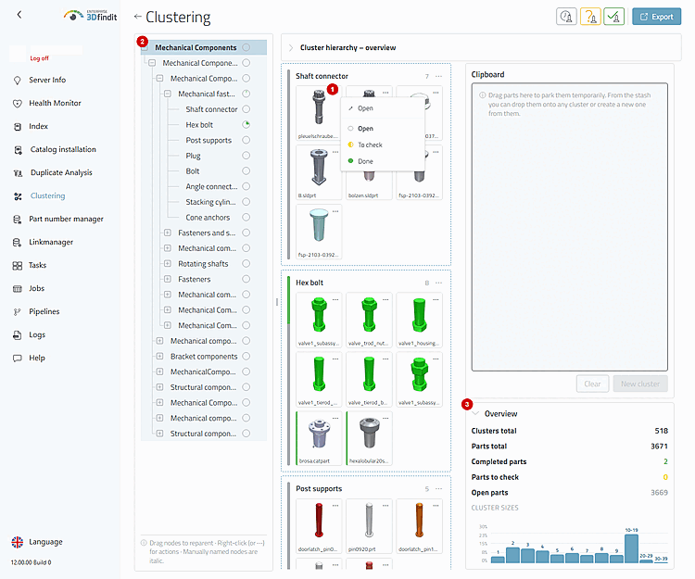Click the Clear clipboard button
The image size is (695, 579).
(x=593, y=384)
